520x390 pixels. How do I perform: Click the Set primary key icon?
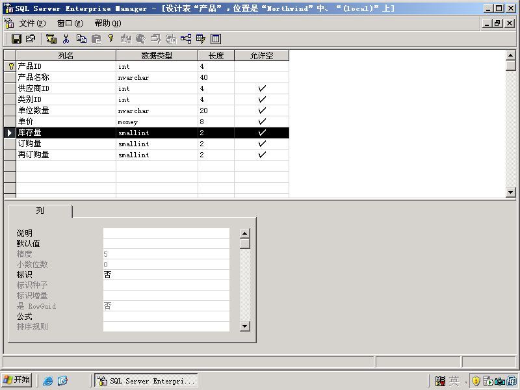110,38
